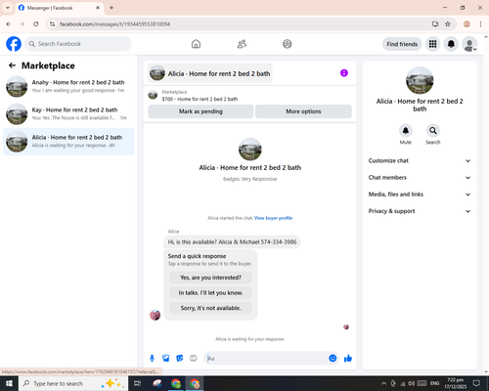489x391 pixels.
Task: Open the Facebook menu grid icon
Action: (x=432, y=44)
